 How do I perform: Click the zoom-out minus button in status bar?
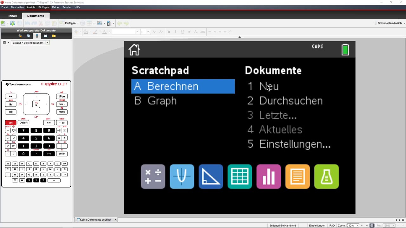[x=362, y=225]
